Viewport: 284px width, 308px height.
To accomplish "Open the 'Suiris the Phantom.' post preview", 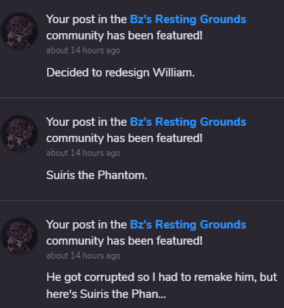I will tap(96, 175).
